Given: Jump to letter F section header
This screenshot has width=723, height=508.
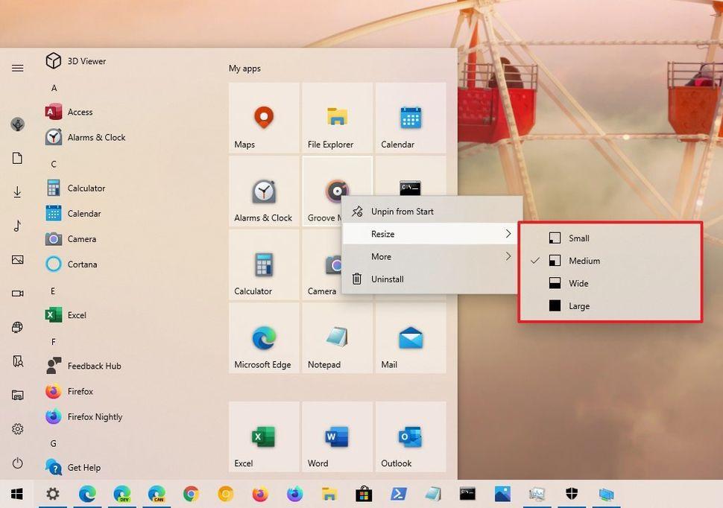Looking at the screenshot, I should (54, 342).
